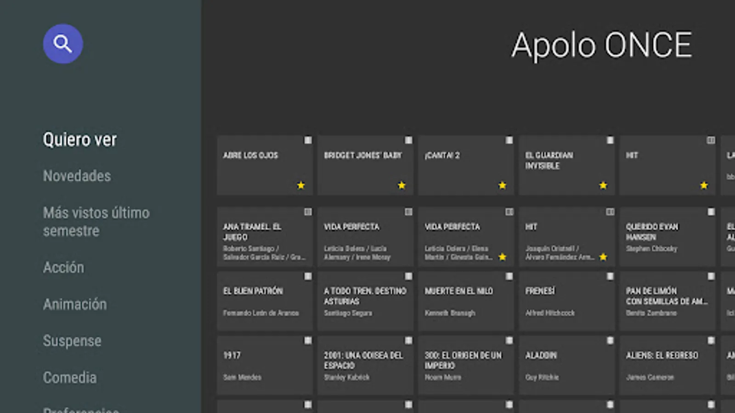Screen dimensions: 735x413
Task: Open the Novedades category
Action: click(77, 176)
